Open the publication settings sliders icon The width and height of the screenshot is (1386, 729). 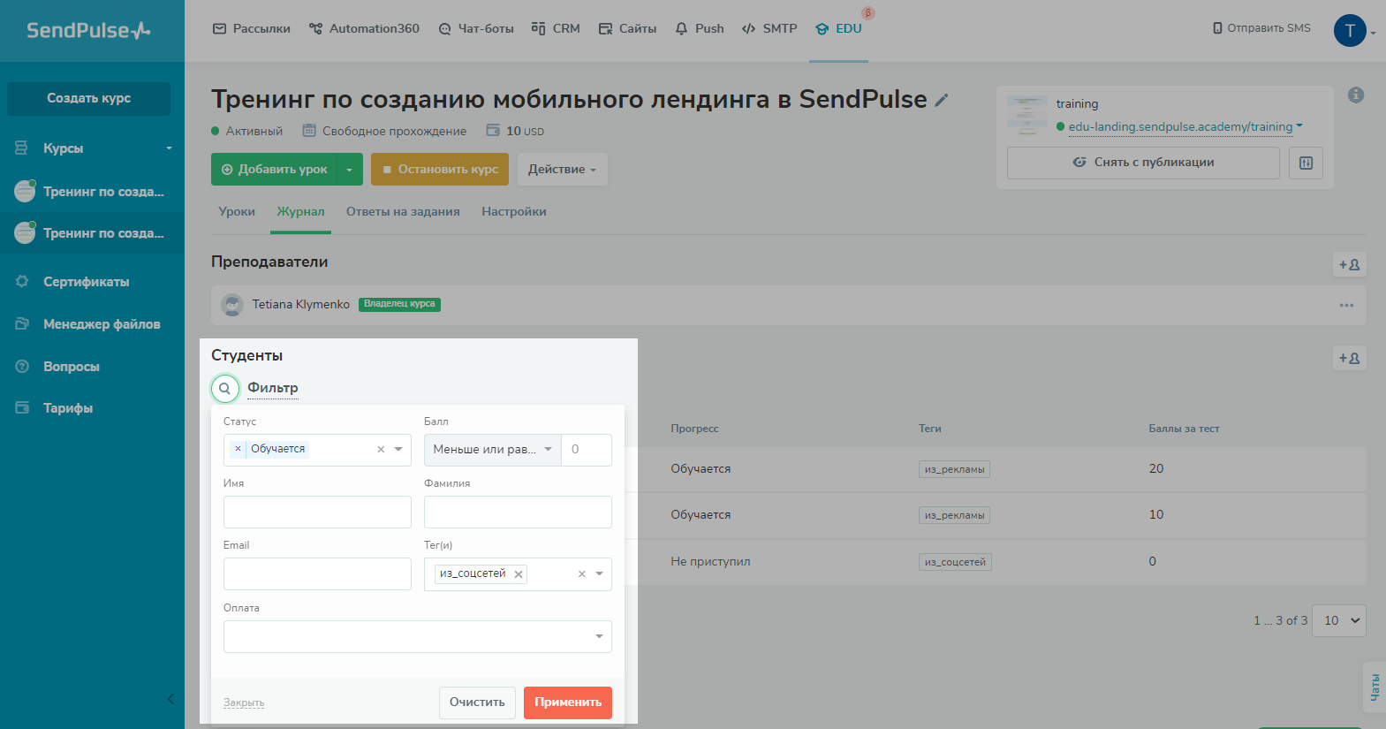(1306, 163)
